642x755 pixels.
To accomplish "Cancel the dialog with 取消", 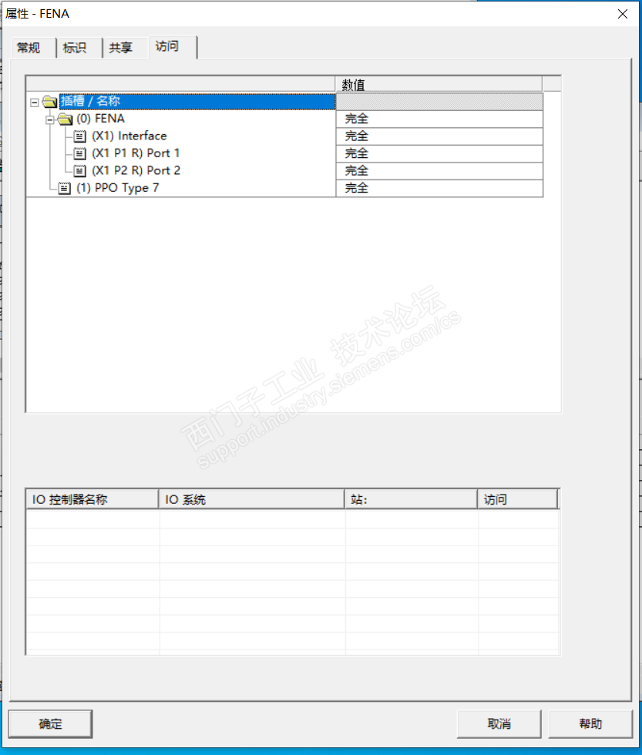I will 499,723.
